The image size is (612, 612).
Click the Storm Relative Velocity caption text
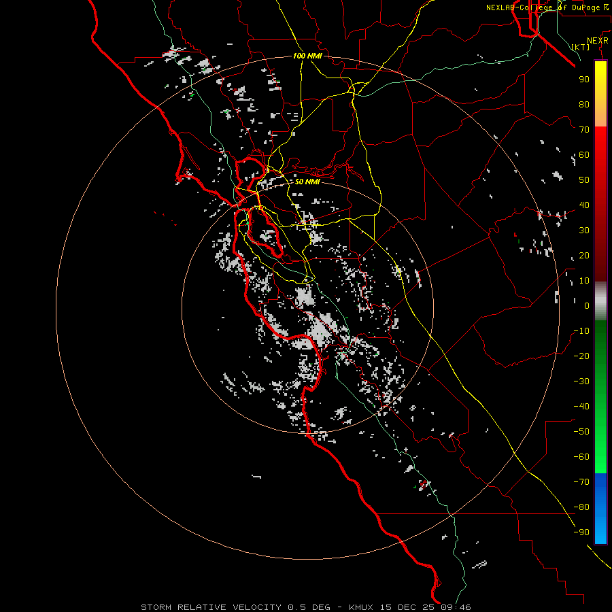[305, 607]
